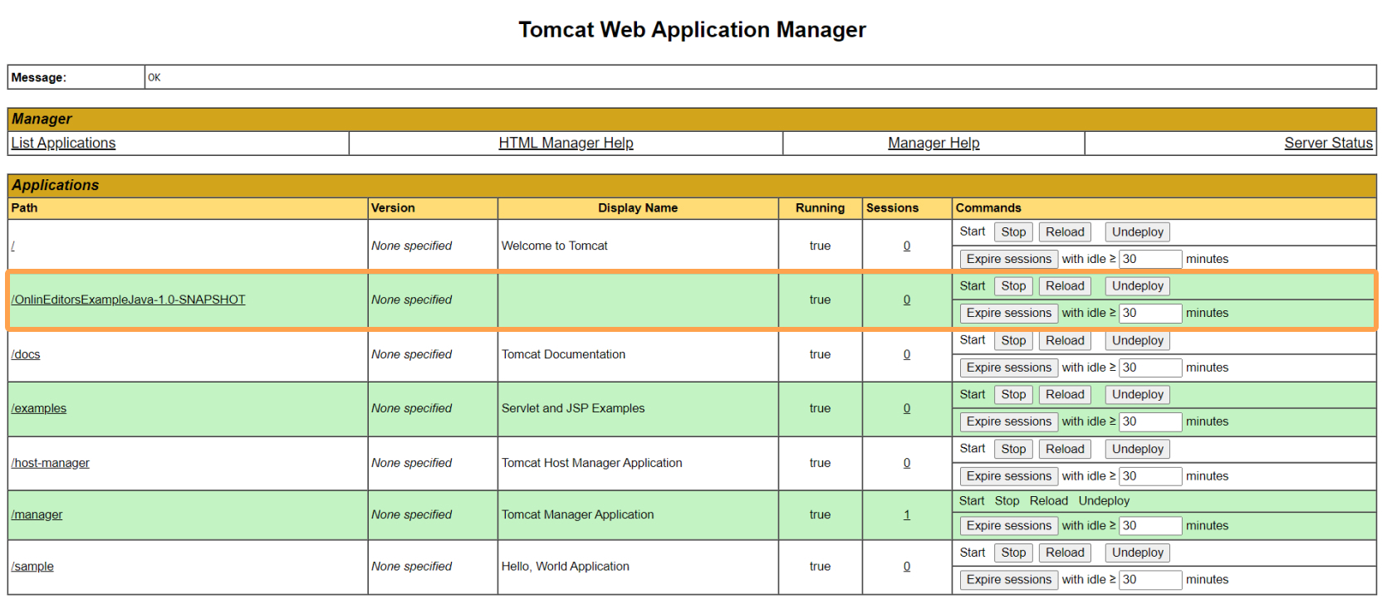Open sessions count link for root "/" app
This screenshot has height=604, width=1382.
point(907,246)
